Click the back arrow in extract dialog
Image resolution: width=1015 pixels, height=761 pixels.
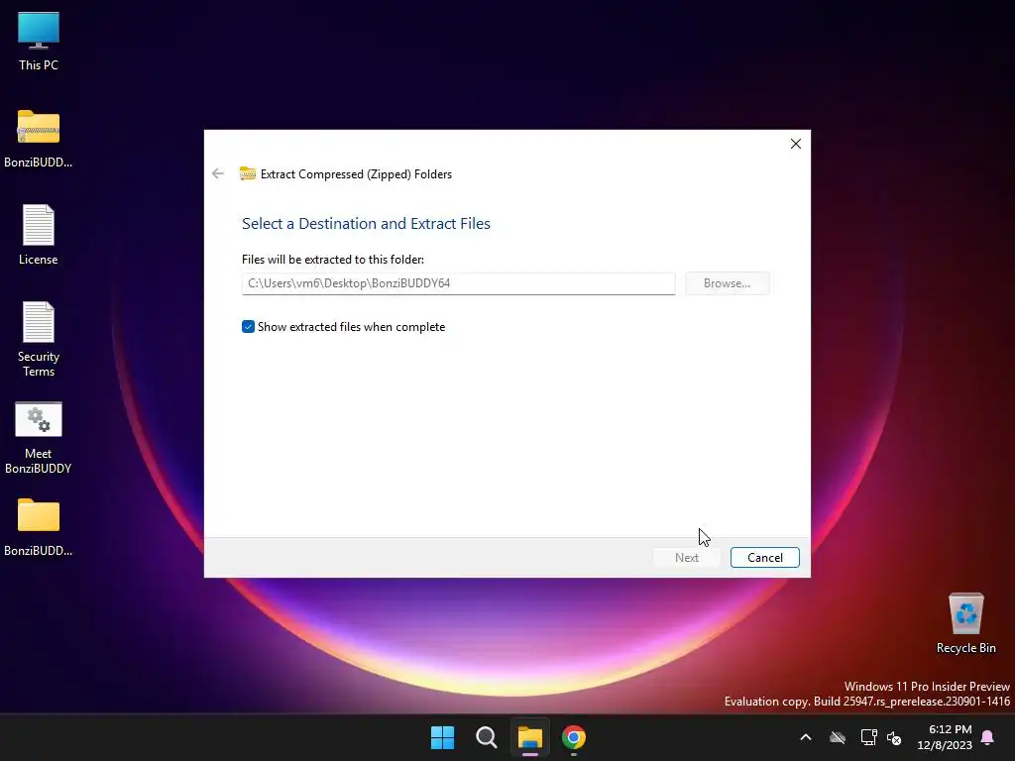(218, 173)
